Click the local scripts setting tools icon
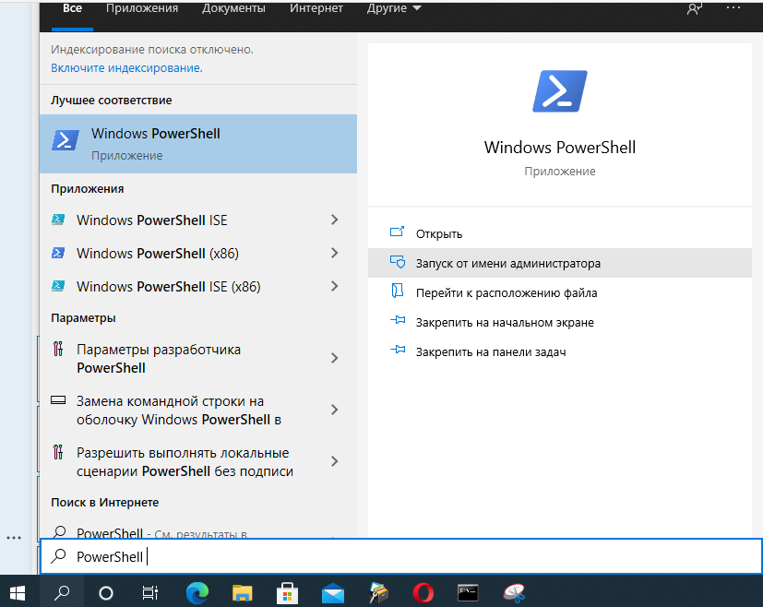The width and height of the screenshot is (763, 607). 58,452
